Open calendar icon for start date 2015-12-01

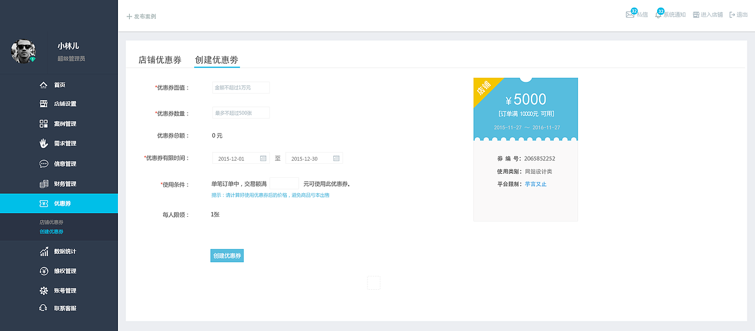263,158
